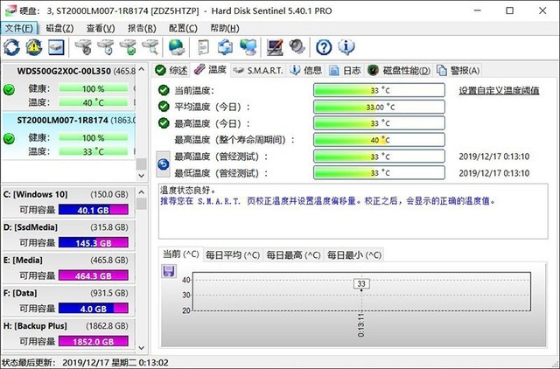Screen dimensions: 560x369
Task: Click the networked computers toolbar icon
Action: (x=248, y=46)
